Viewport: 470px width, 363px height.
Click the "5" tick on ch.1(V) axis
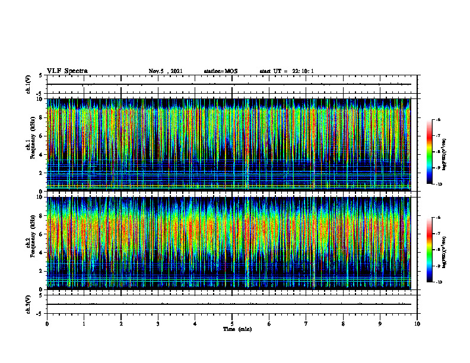(41, 76)
